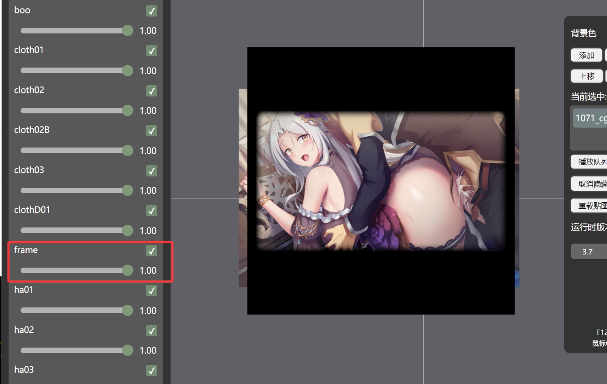The width and height of the screenshot is (607, 384).
Task: Click the frame slot label
Action: click(26, 250)
